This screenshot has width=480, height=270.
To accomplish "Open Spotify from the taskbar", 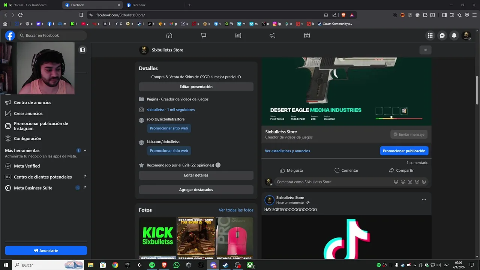I will coord(152,265).
